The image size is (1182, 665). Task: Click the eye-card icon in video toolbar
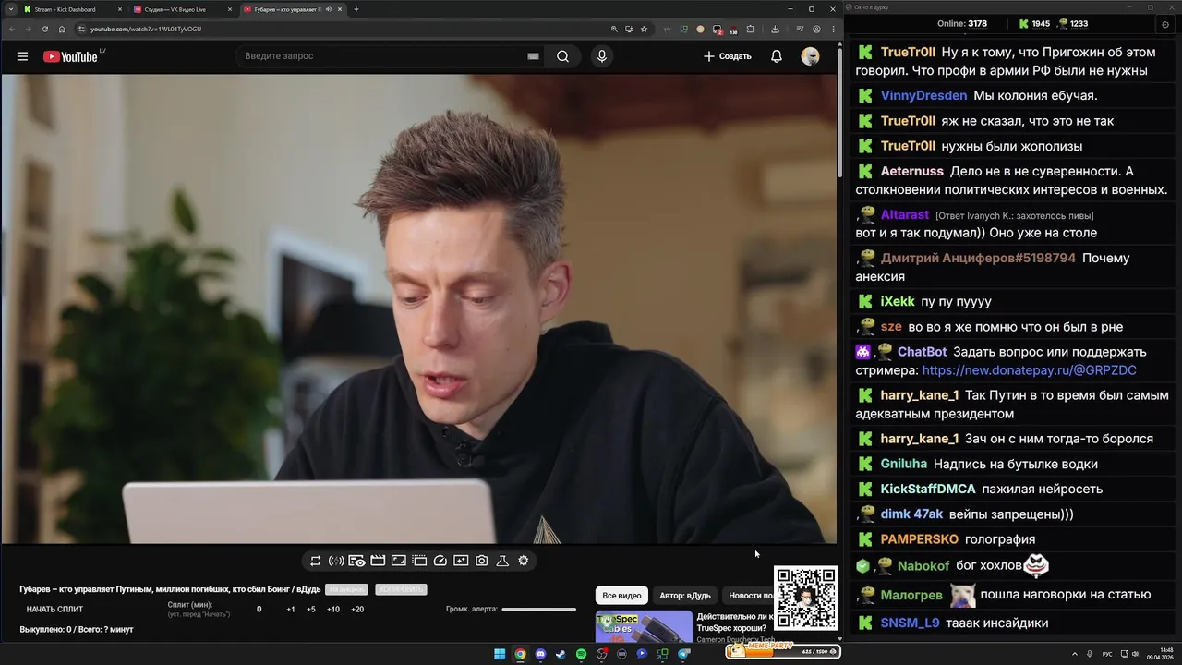click(356, 561)
